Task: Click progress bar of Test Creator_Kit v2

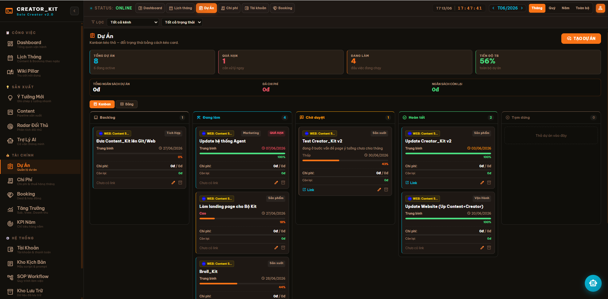Action: tap(345, 160)
